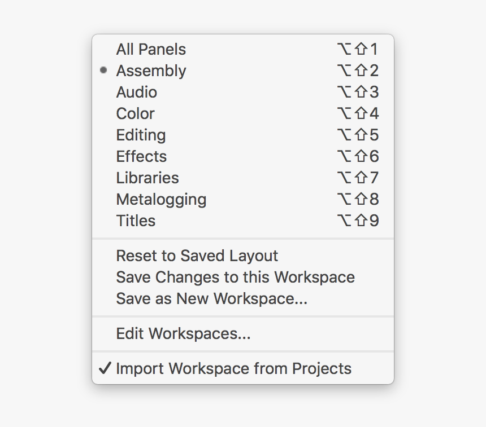486x427 pixels.
Task: Open Save as New Workspace dialog
Action: pos(212,299)
